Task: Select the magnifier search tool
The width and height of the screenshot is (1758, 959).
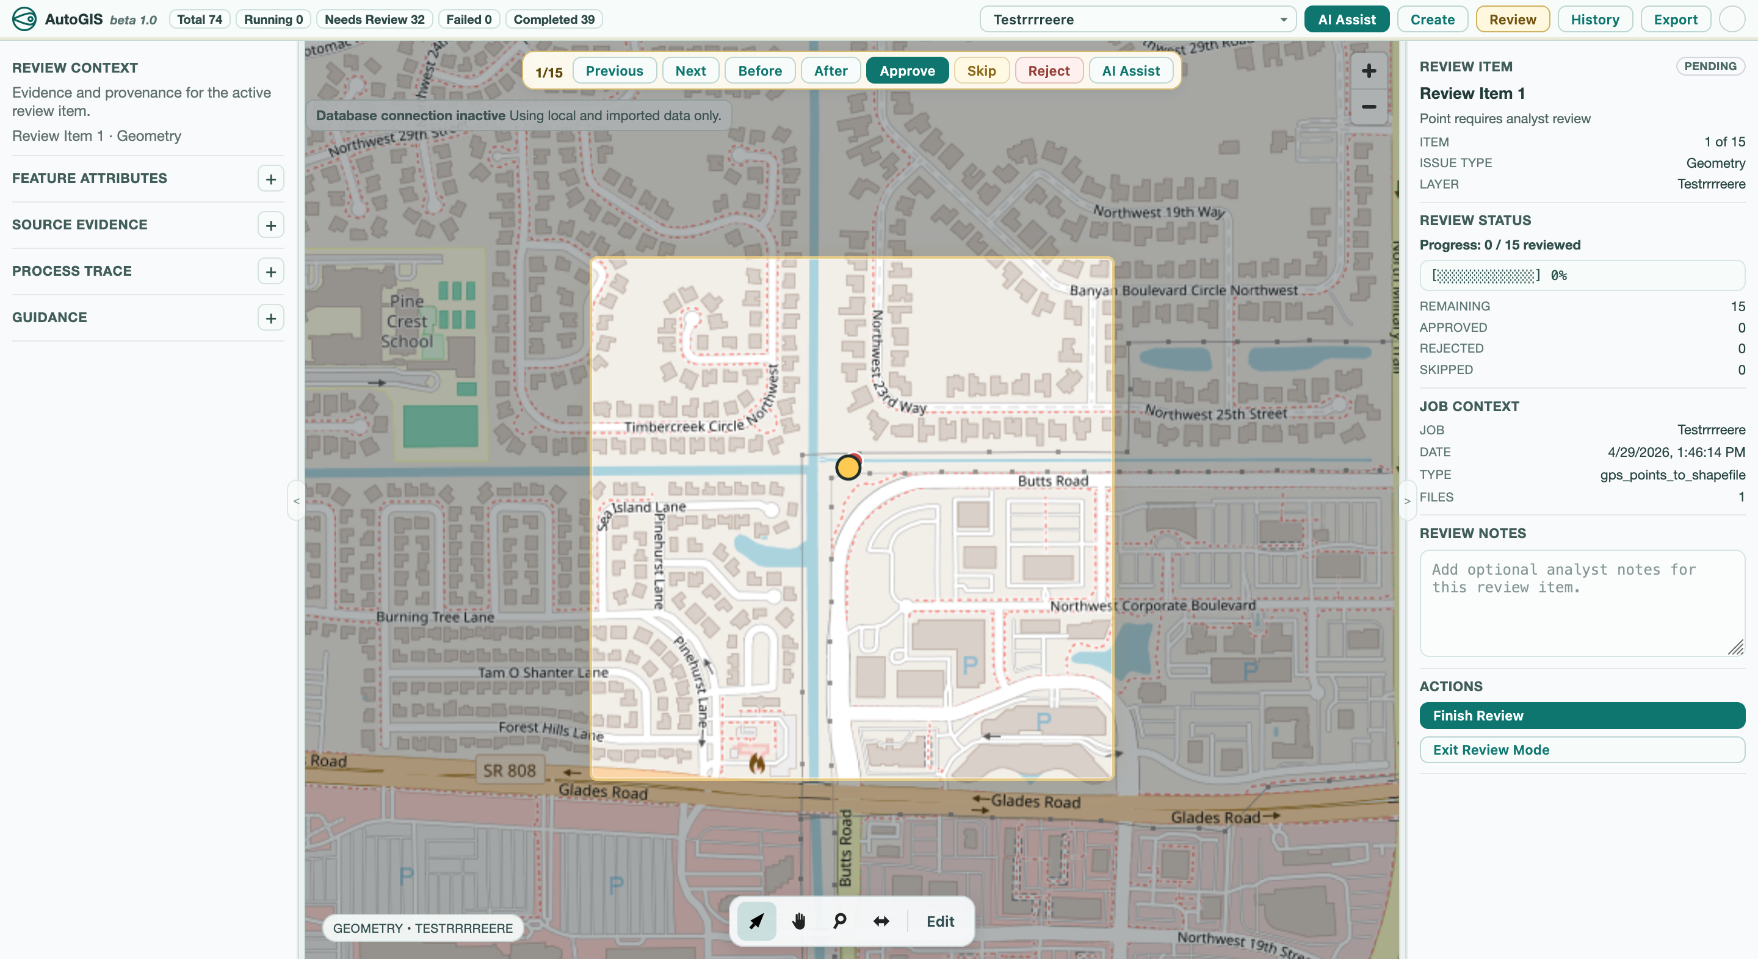Action: click(x=839, y=922)
